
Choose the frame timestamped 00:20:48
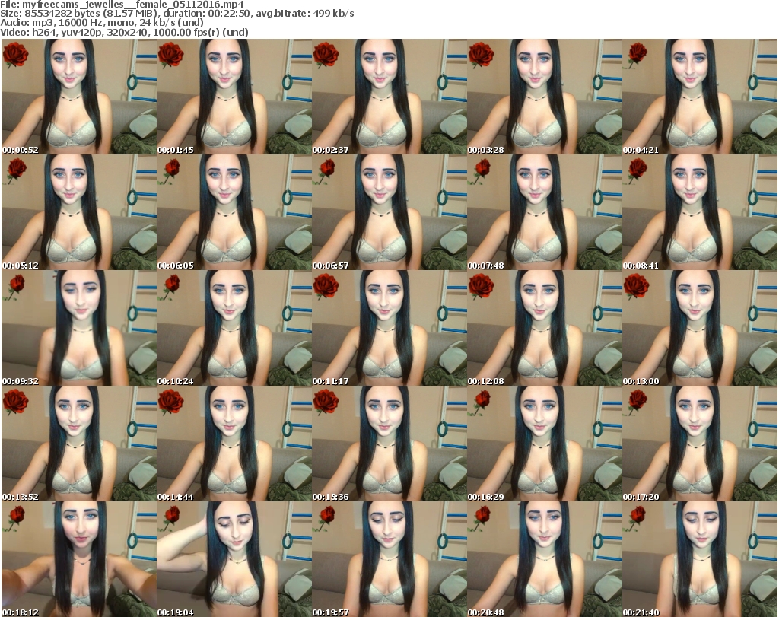(544, 559)
